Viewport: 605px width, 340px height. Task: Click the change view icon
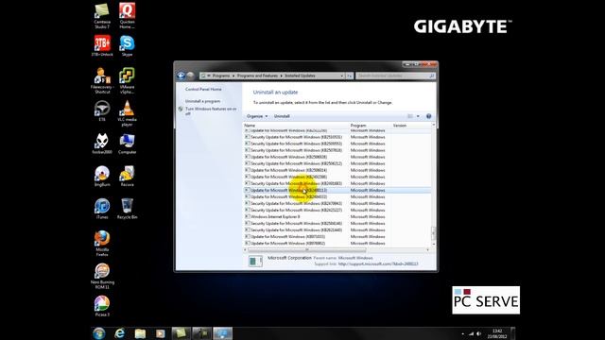pos(410,116)
